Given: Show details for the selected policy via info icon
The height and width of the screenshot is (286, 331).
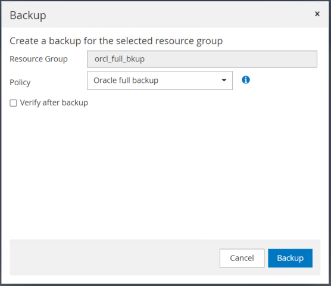Looking at the screenshot, I should click(246, 80).
